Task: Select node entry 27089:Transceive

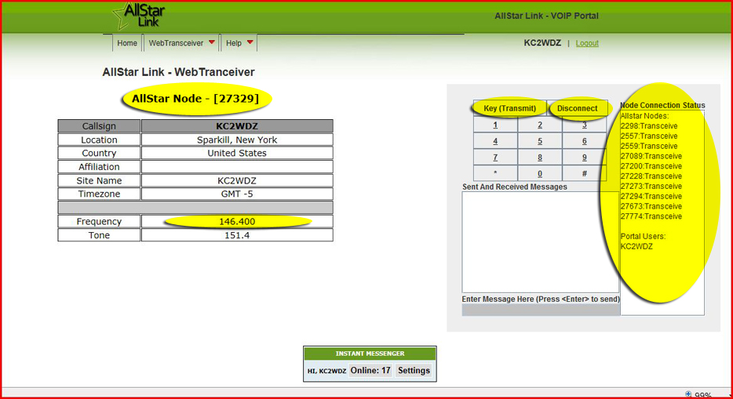Action: tap(651, 156)
